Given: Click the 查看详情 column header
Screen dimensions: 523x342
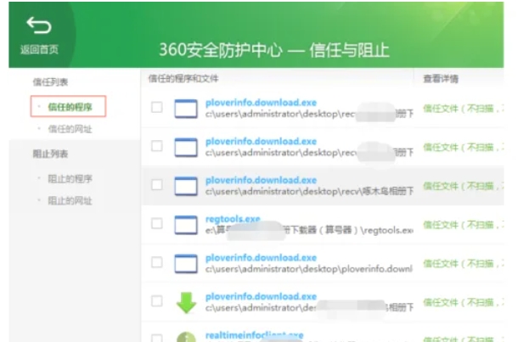Looking at the screenshot, I should tap(441, 78).
